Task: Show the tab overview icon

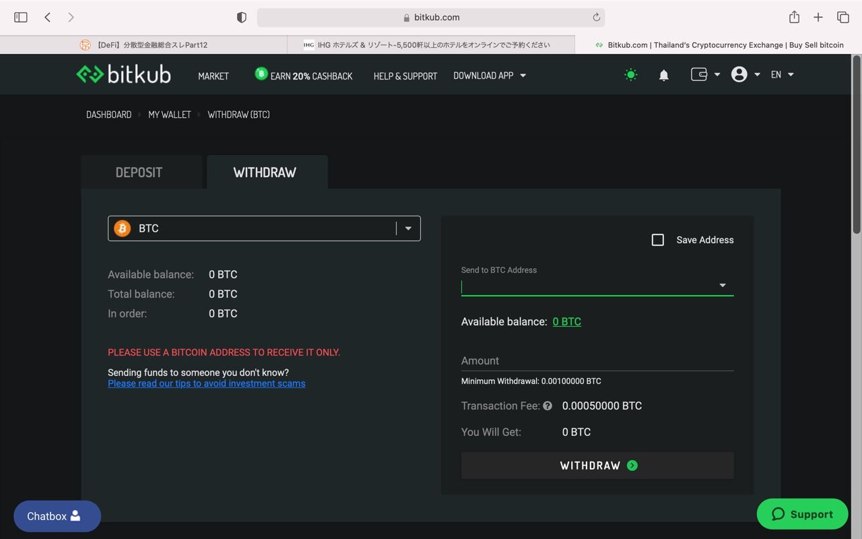Action: pyautogui.click(x=842, y=18)
